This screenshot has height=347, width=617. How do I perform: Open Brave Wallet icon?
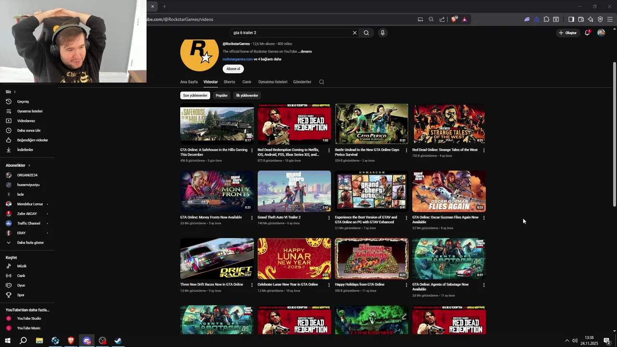pos(581,19)
